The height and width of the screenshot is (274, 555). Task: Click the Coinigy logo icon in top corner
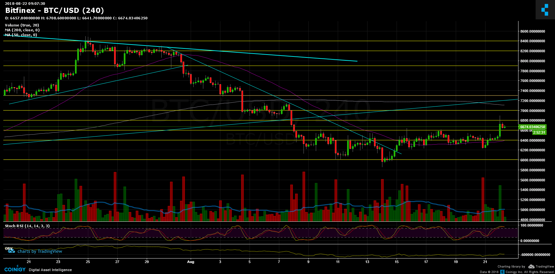click(x=545, y=10)
